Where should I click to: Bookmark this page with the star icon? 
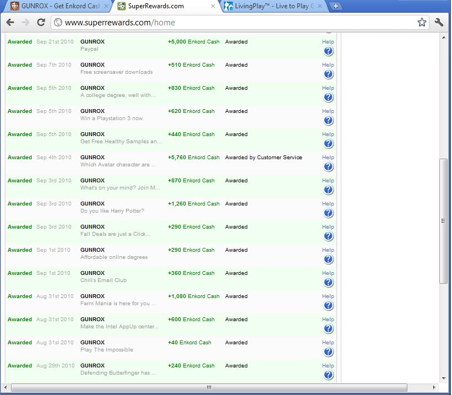(422, 23)
